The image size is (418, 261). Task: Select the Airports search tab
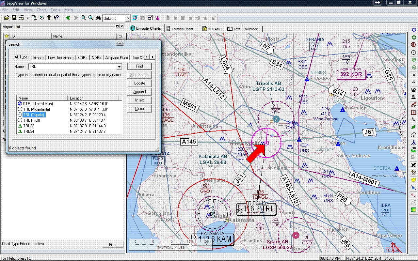[38, 58]
